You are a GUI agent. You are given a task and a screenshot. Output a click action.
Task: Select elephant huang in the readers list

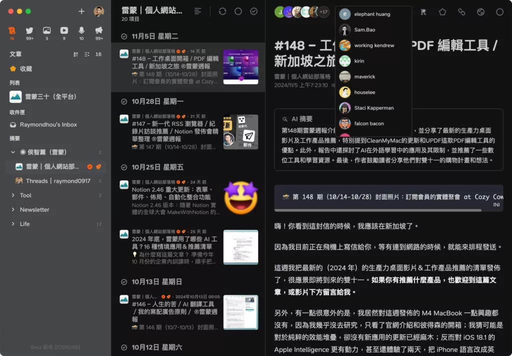[373, 14]
